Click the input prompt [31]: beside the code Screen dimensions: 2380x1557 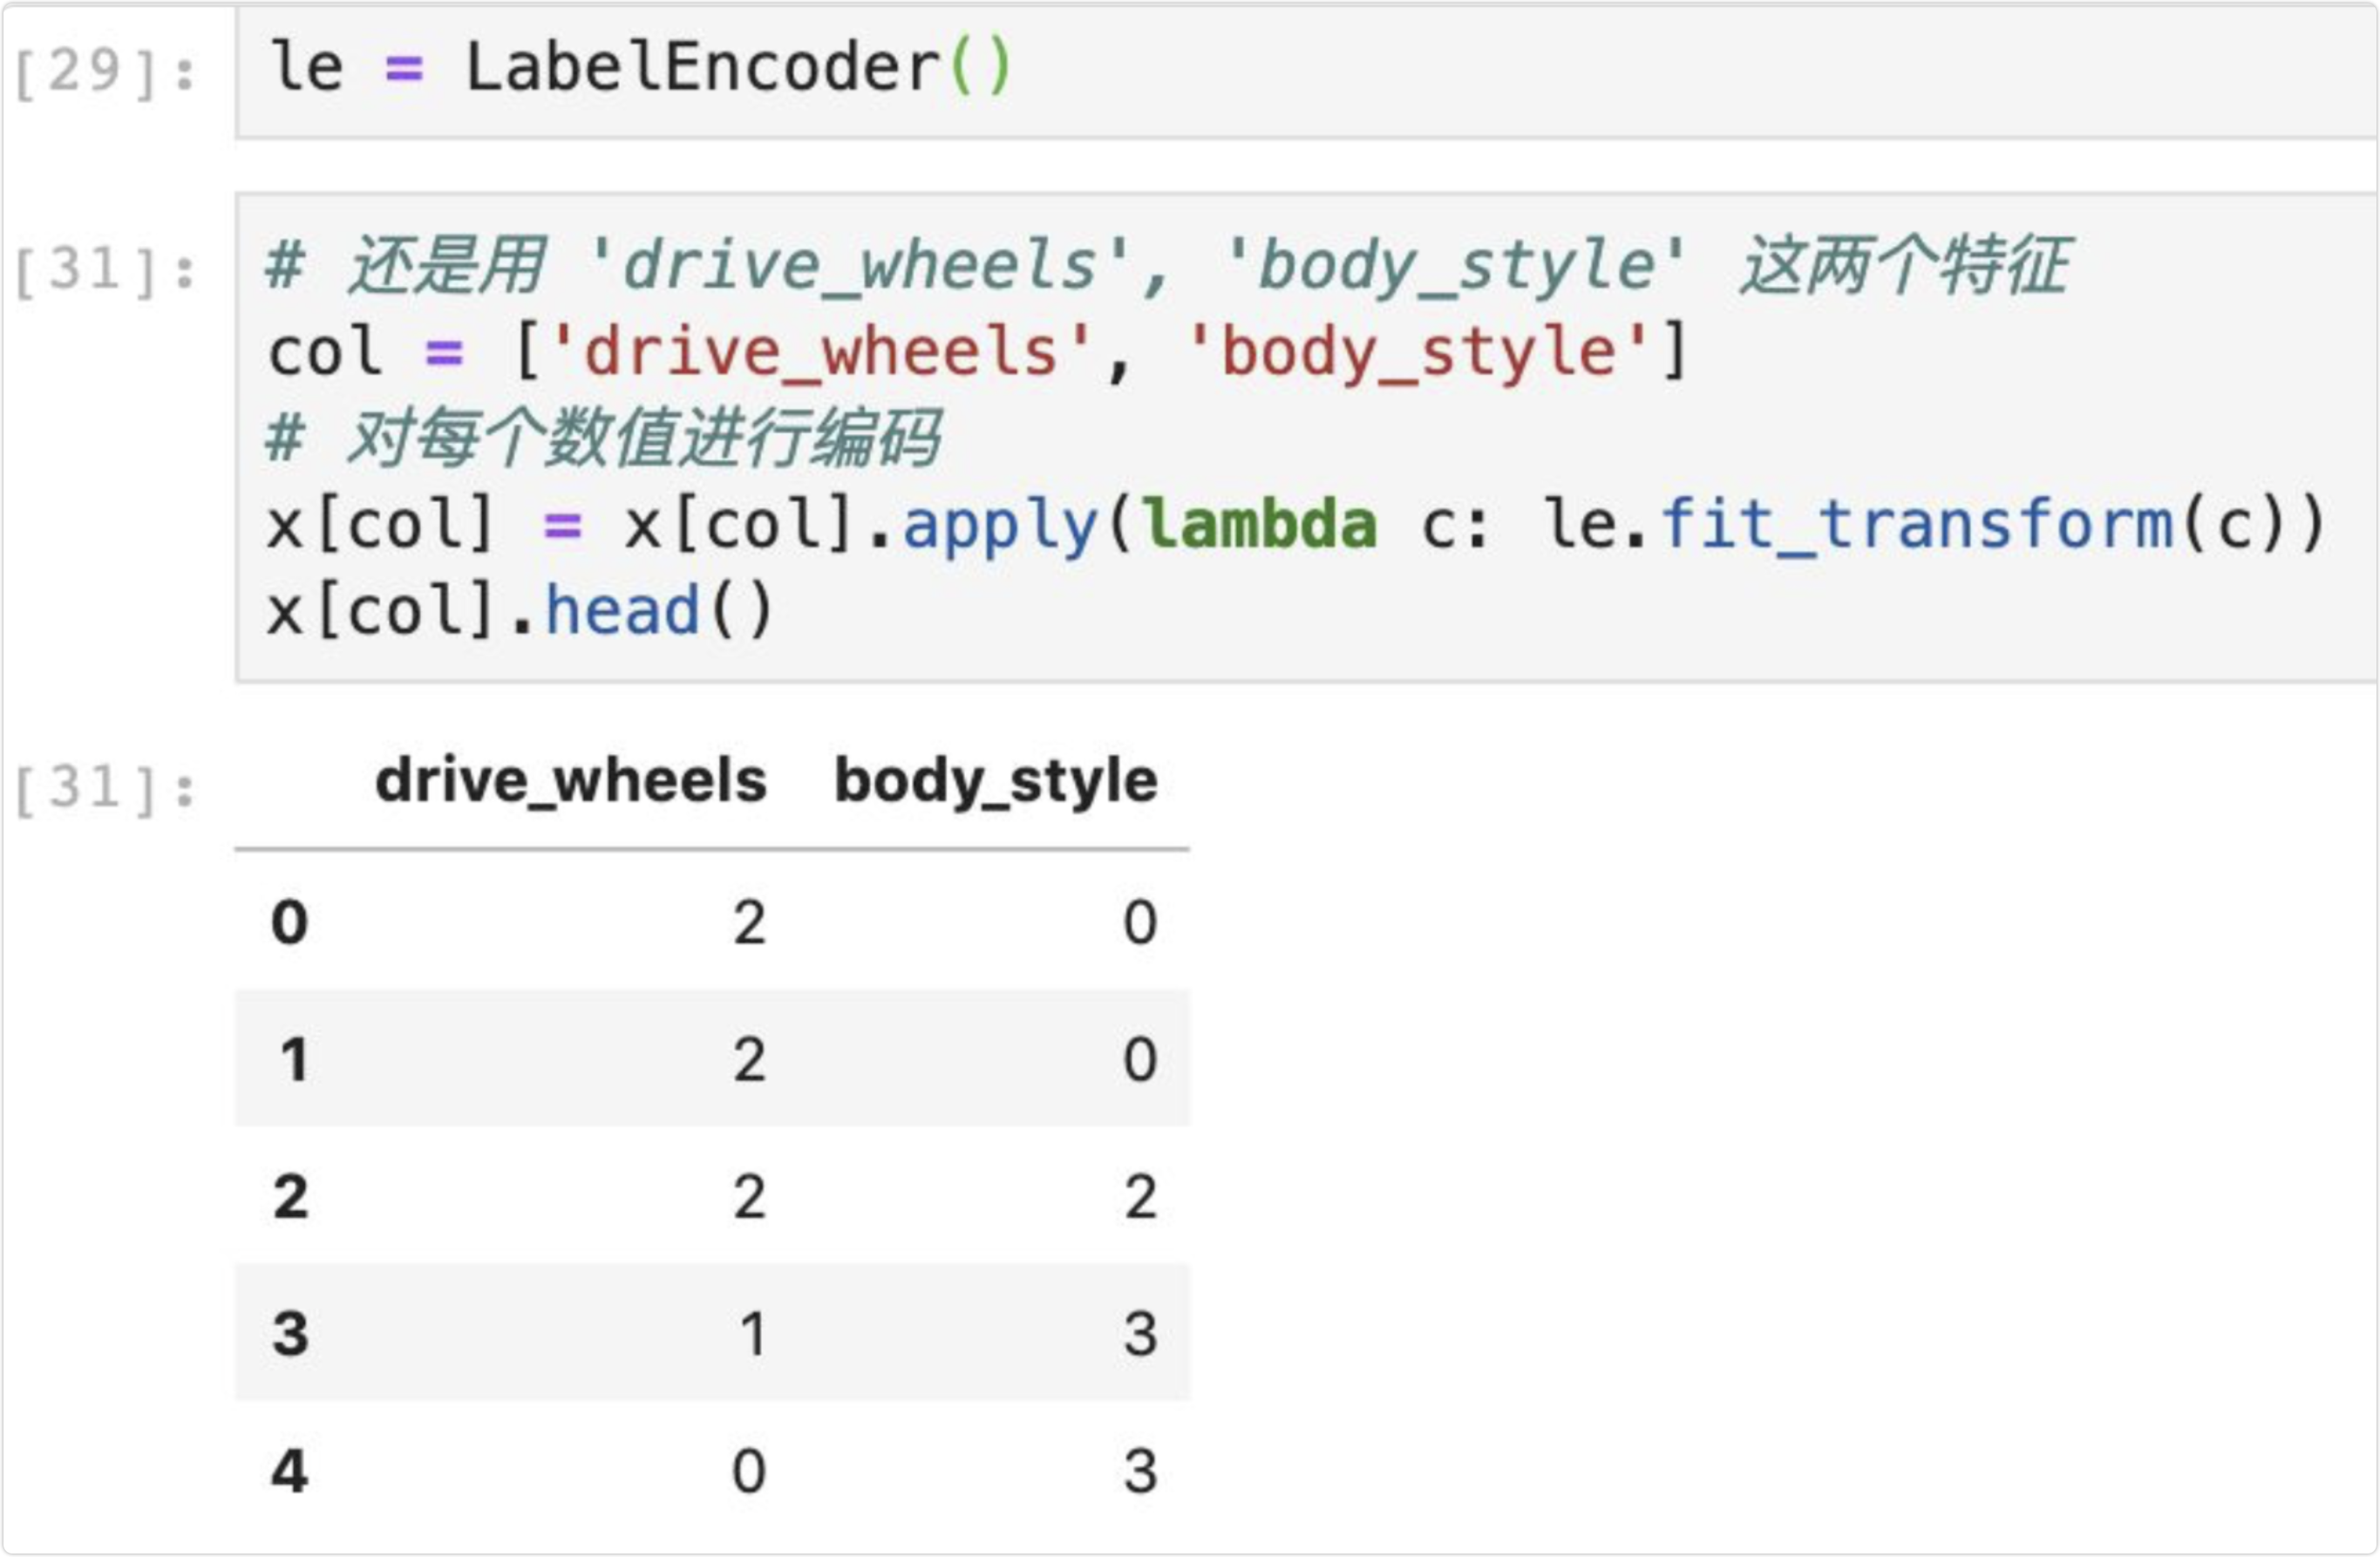[106, 270]
